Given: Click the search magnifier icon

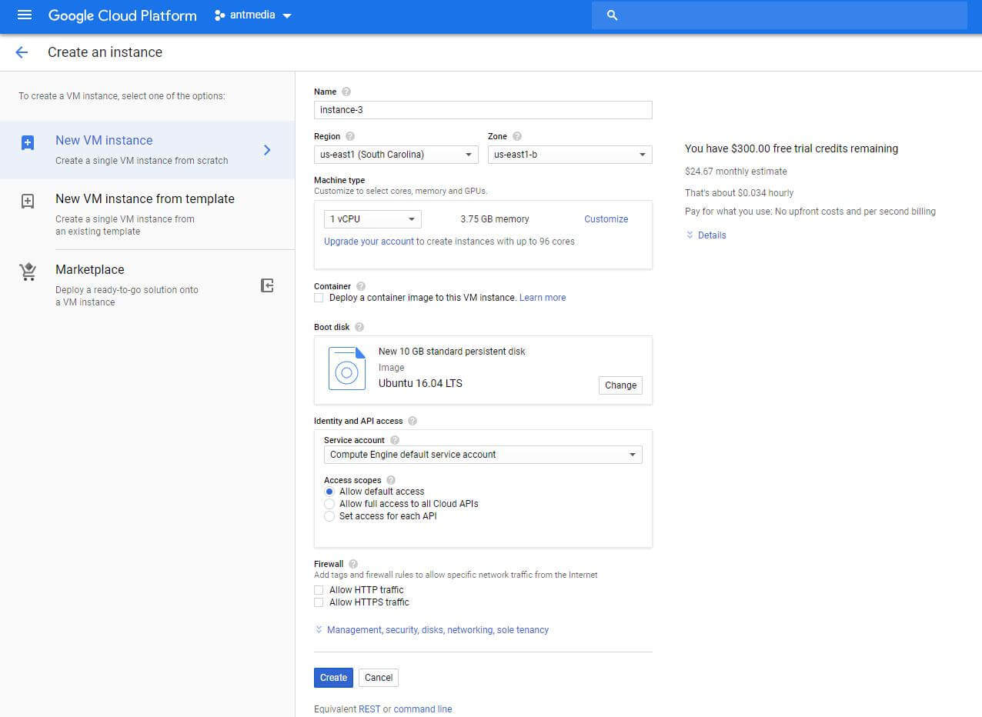Looking at the screenshot, I should [x=613, y=15].
